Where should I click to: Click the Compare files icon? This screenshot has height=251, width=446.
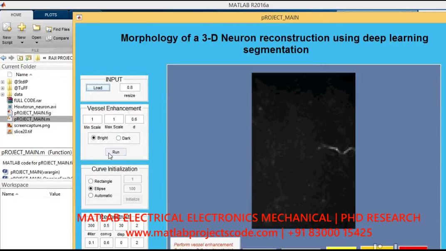[49, 38]
